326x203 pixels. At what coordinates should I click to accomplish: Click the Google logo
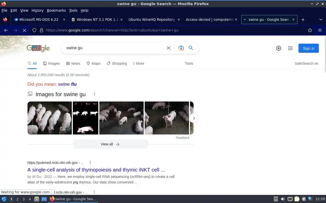[38, 48]
